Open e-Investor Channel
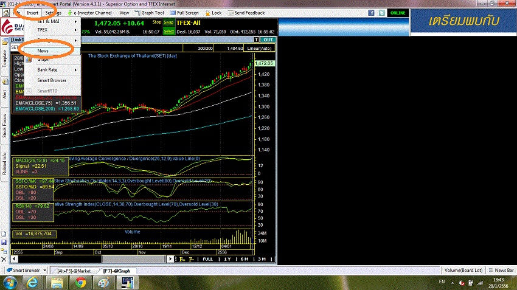 point(89,13)
